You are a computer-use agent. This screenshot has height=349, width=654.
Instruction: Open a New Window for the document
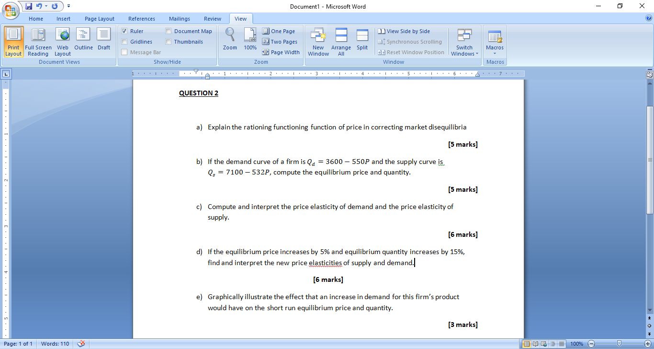point(318,42)
